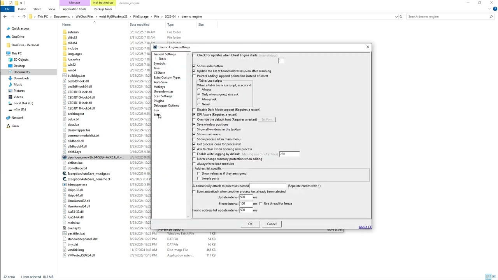This screenshot has height=280, width=498.
Task: Select the overlay.fx file icon
Action: [65, 228]
